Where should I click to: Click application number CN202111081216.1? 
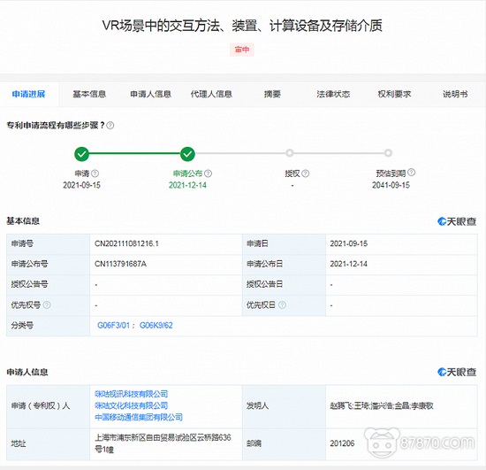(x=126, y=243)
